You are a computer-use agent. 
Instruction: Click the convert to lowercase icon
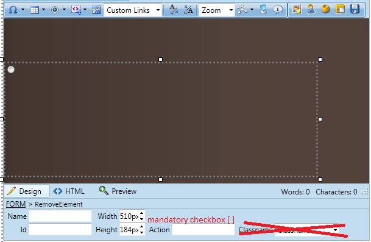click(x=174, y=10)
